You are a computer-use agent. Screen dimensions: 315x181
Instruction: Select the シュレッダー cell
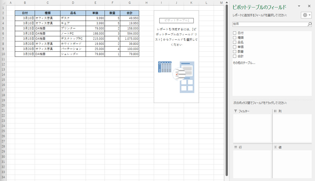(x=73, y=54)
